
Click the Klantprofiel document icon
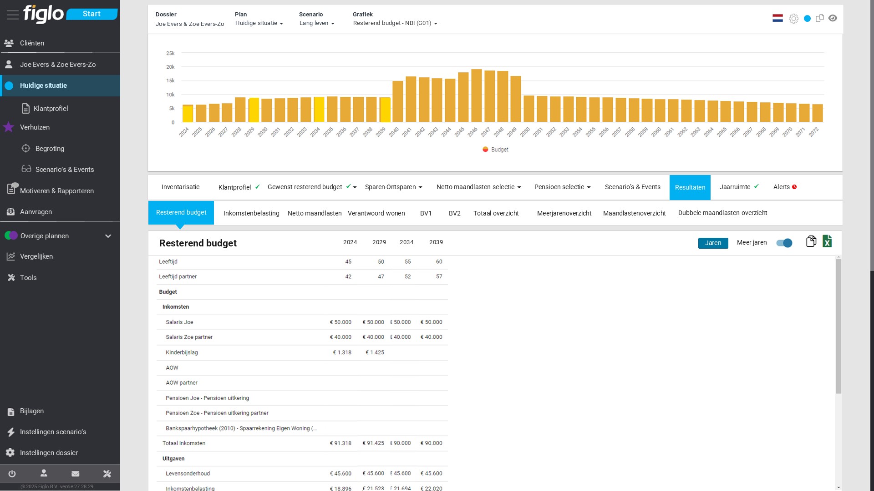click(x=26, y=108)
